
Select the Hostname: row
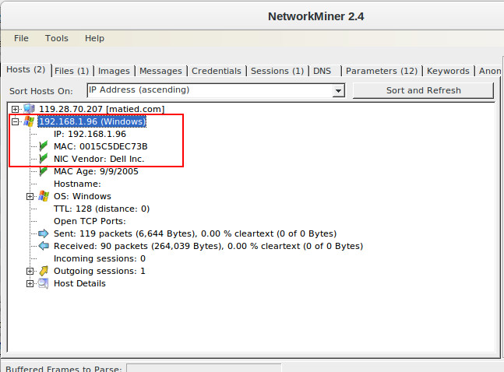pos(77,184)
